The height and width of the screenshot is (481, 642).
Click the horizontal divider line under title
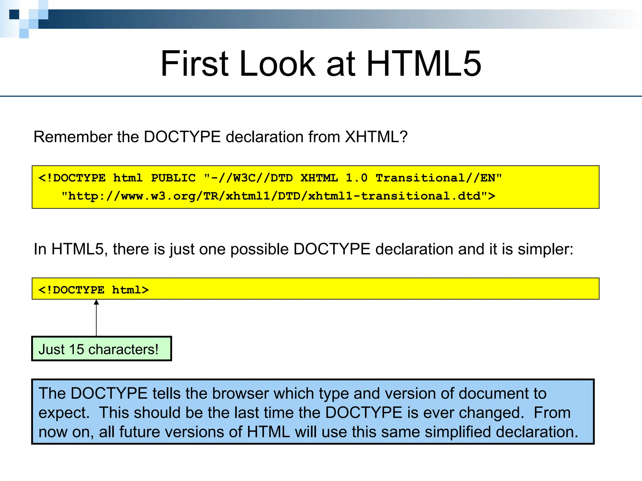point(321,96)
